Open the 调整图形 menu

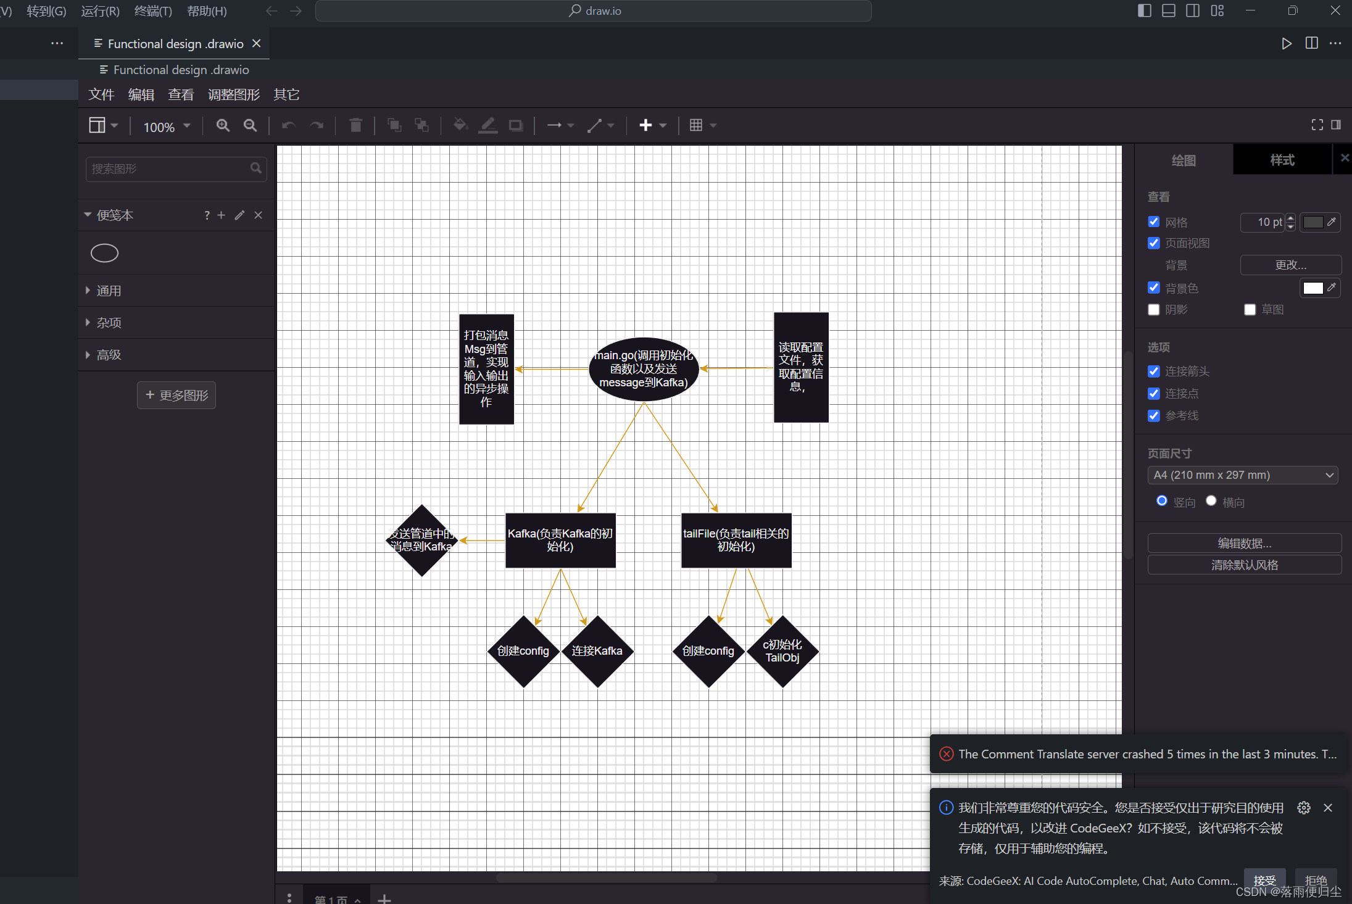234,94
